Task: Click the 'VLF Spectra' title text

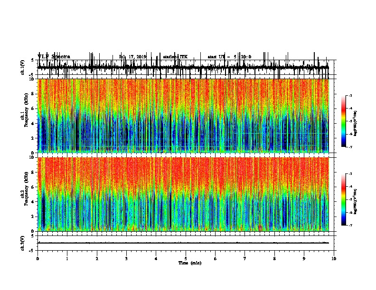Action: coord(54,56)
